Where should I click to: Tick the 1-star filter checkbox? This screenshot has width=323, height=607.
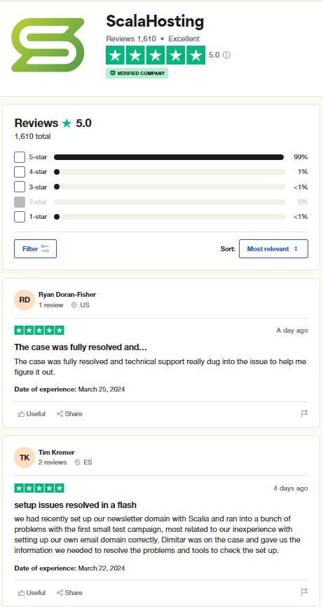point(20,217)
